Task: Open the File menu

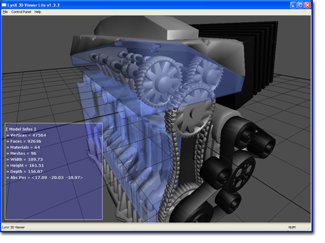Action: coord(5,12)
